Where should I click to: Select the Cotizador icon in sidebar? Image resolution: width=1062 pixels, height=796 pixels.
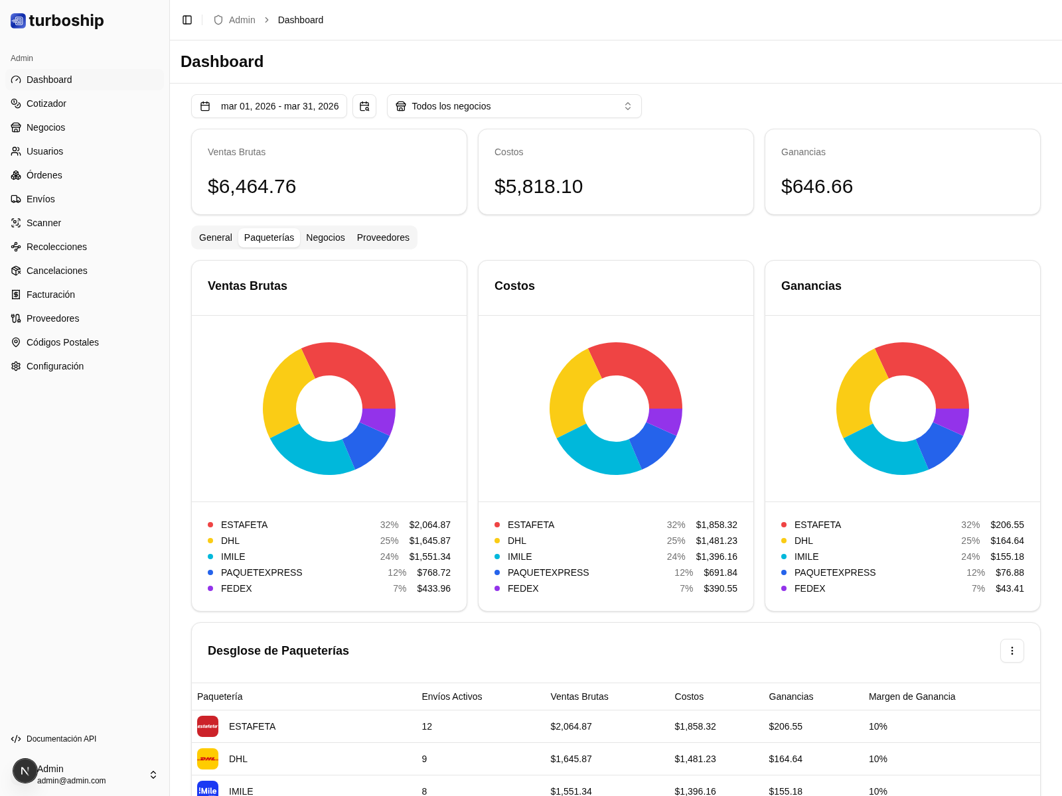point(16,103)
